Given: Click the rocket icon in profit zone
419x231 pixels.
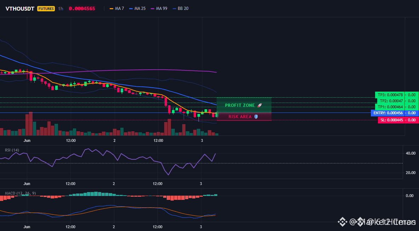Looking at the screenshot, I should 259,105.
